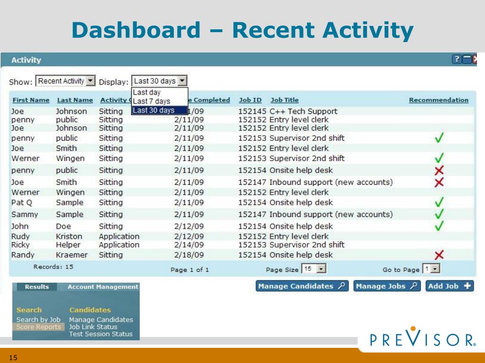
Task: Sort by First Name column
Action: pos(31,100)
